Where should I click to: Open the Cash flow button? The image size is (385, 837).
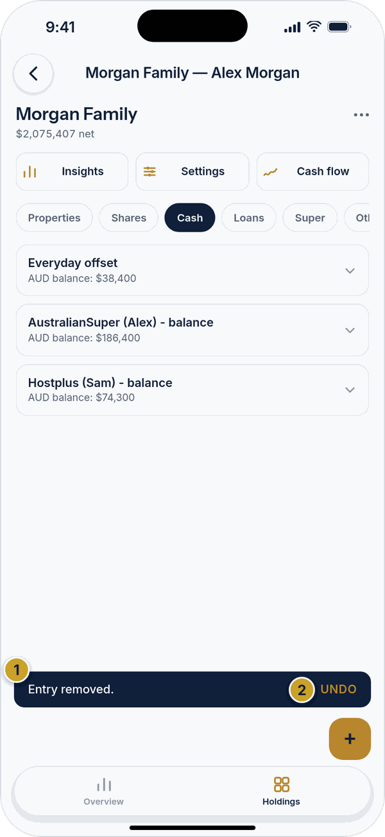[312, 171]
